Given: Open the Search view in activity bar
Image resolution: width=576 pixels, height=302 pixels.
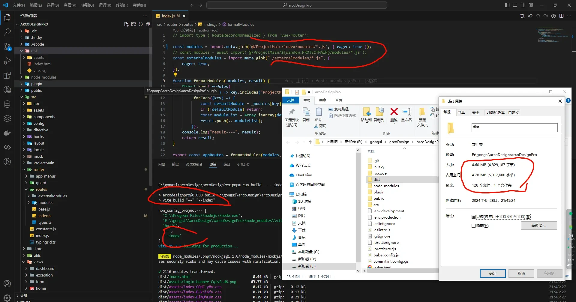Looking at the screenshot, I should pyautogui.click(x=7, y=32).
